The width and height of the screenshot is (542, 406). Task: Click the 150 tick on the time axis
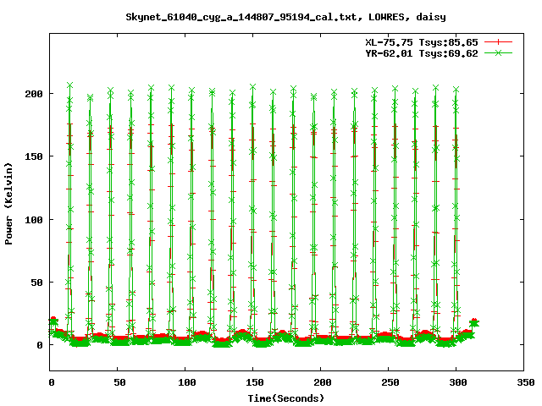[253, 383]
